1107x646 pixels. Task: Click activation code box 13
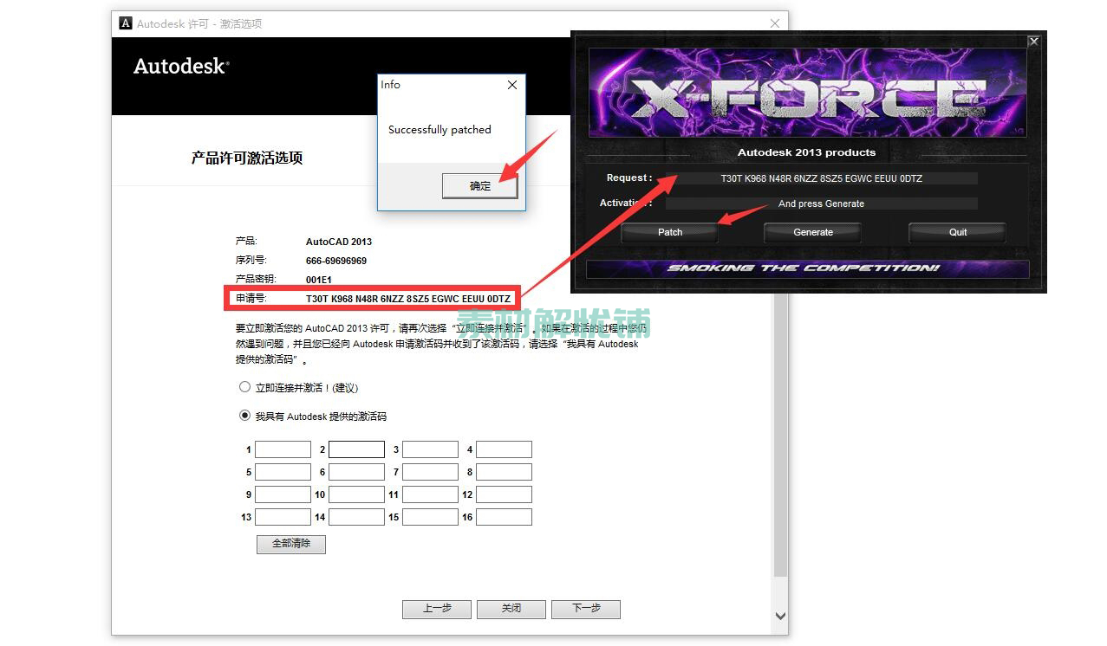283,517
